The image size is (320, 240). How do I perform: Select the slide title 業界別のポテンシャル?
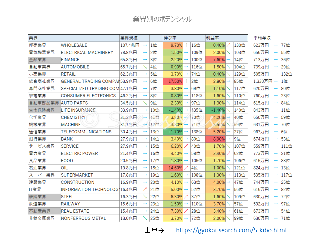(162, 19)
